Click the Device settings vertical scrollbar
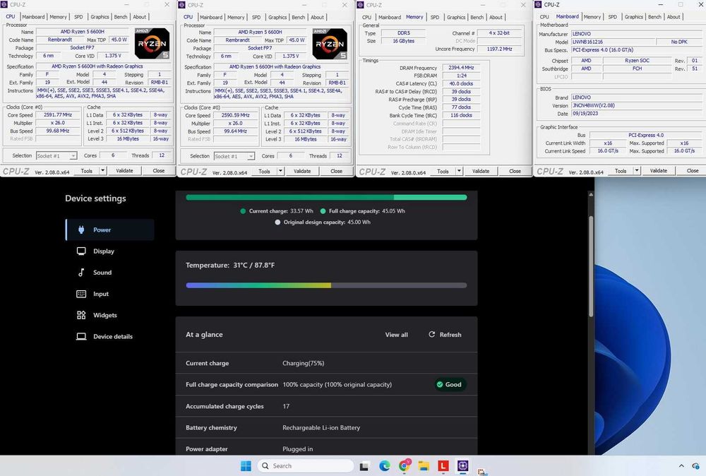Screen dimensions: 706x476 coord(591,266)
